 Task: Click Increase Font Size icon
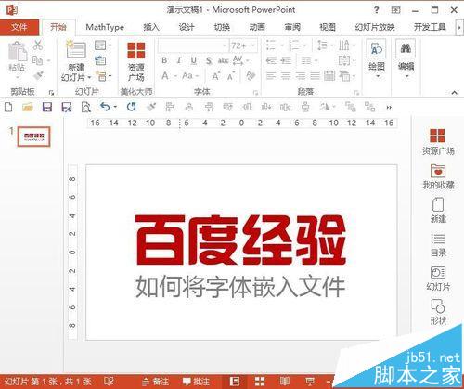[216, 76]
